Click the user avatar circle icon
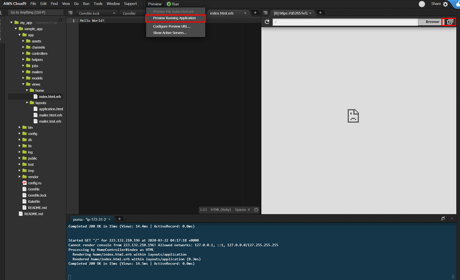 [x=421, y=4]
